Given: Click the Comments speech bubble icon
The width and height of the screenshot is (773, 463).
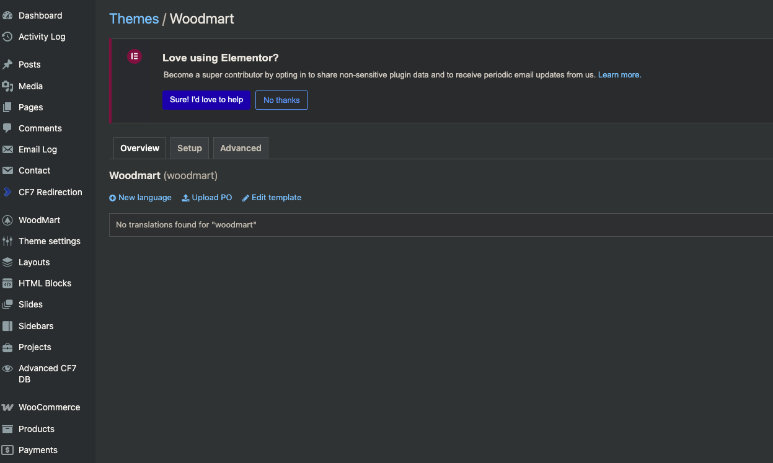Looking at the screenshot, I should pos(7,128).
